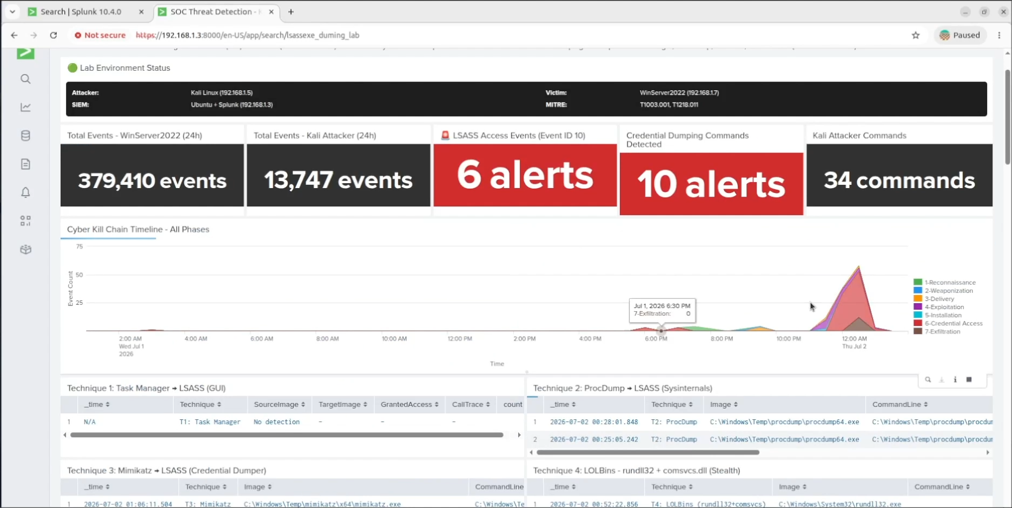Click the green Splunk logo icon in the sidebar
The width and height of the screenshot is (1012, 508).
tap(25, 53)
